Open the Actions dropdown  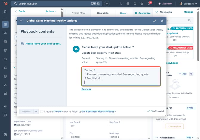click(50, 11)
